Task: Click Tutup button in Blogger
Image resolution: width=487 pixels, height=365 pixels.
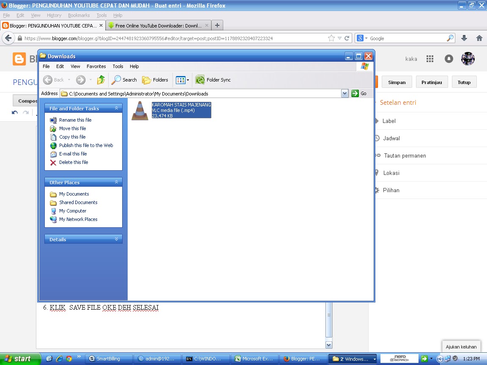Action: tap(464, 82)
